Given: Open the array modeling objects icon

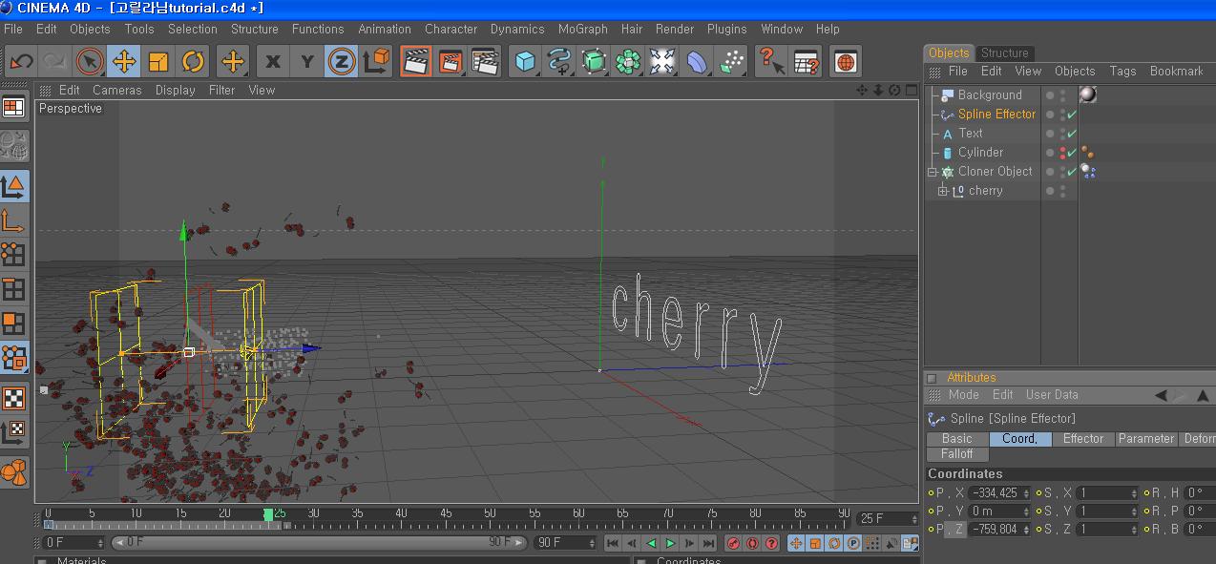Looking at the screenshot, I should 628,62.
